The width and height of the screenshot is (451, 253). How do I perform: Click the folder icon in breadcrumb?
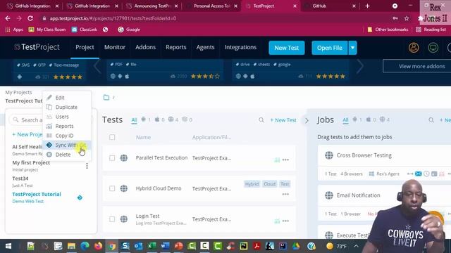pyautogui.click(x=106, y=98)
